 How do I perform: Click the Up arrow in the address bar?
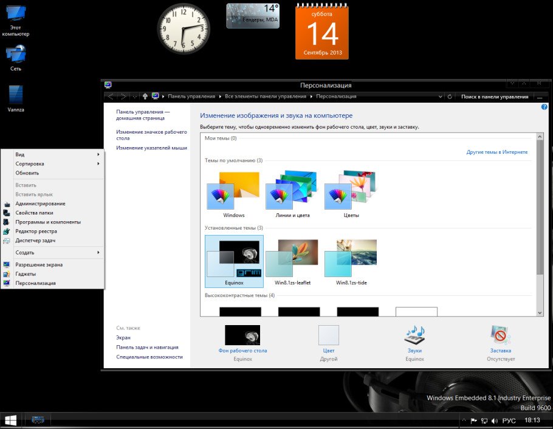click(145, 96)
